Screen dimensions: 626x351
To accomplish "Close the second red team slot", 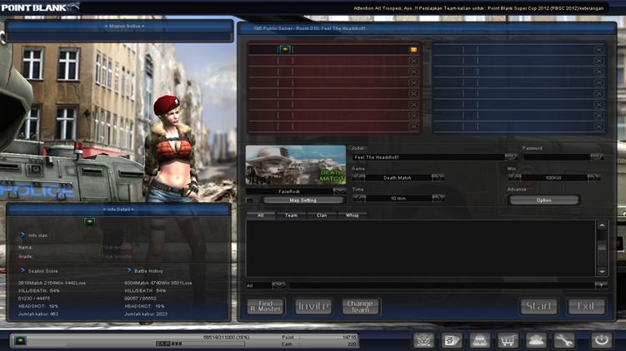I will point(413,61).
